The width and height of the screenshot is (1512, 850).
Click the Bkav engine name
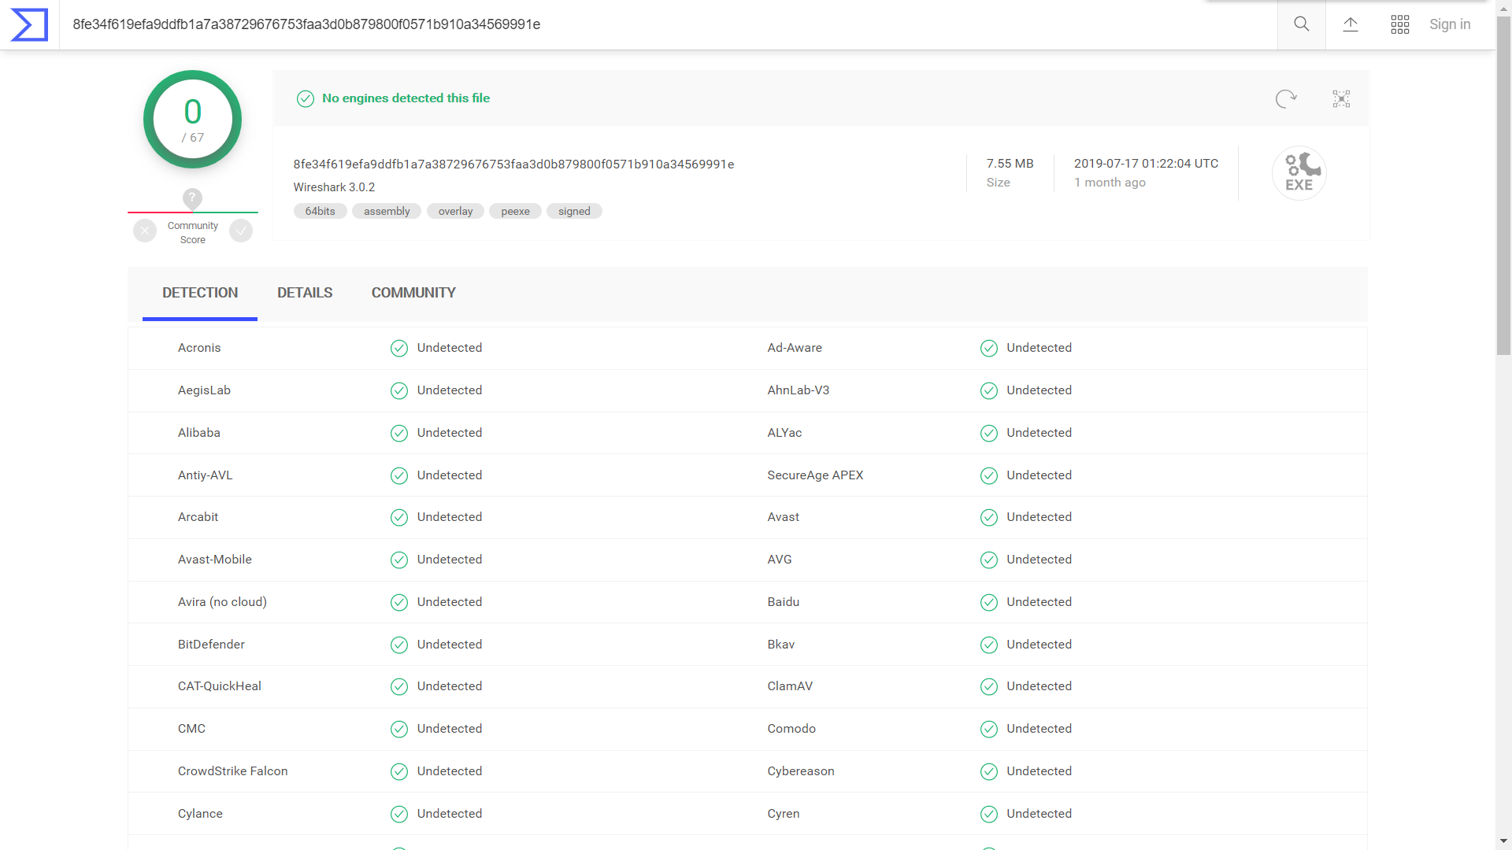781,645
